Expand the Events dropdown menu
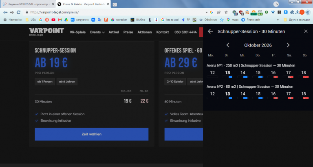313x167 pixels. tap(97, 32)
